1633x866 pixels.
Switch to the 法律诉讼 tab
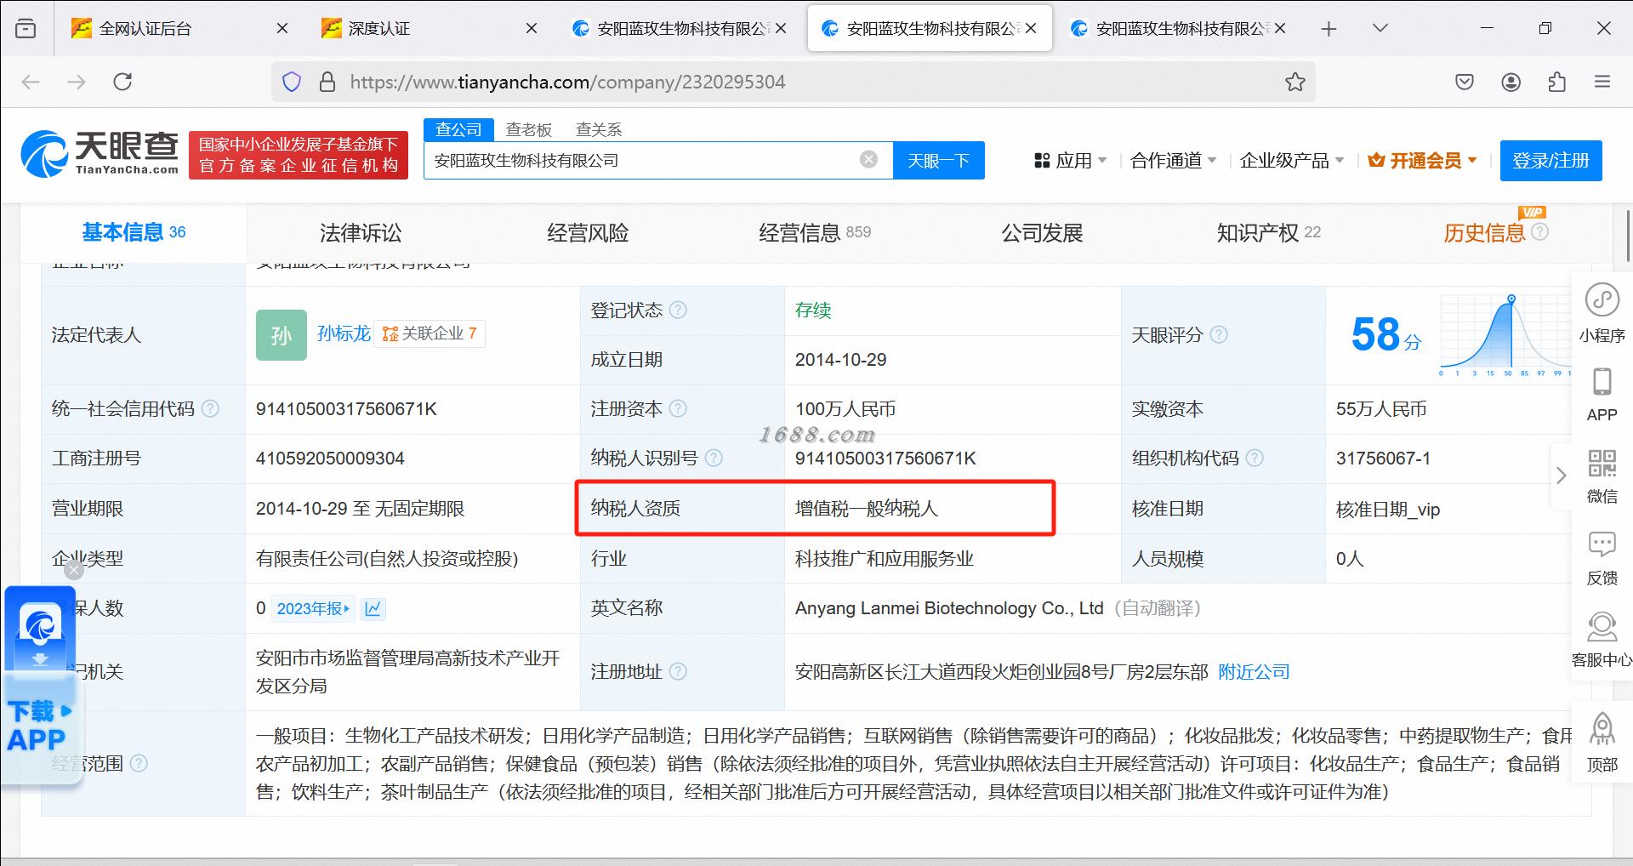point(361,233)
